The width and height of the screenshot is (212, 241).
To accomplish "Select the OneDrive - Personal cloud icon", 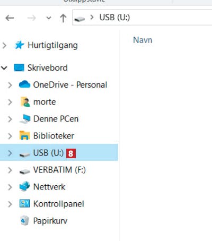I will click(x=24, y=84).
